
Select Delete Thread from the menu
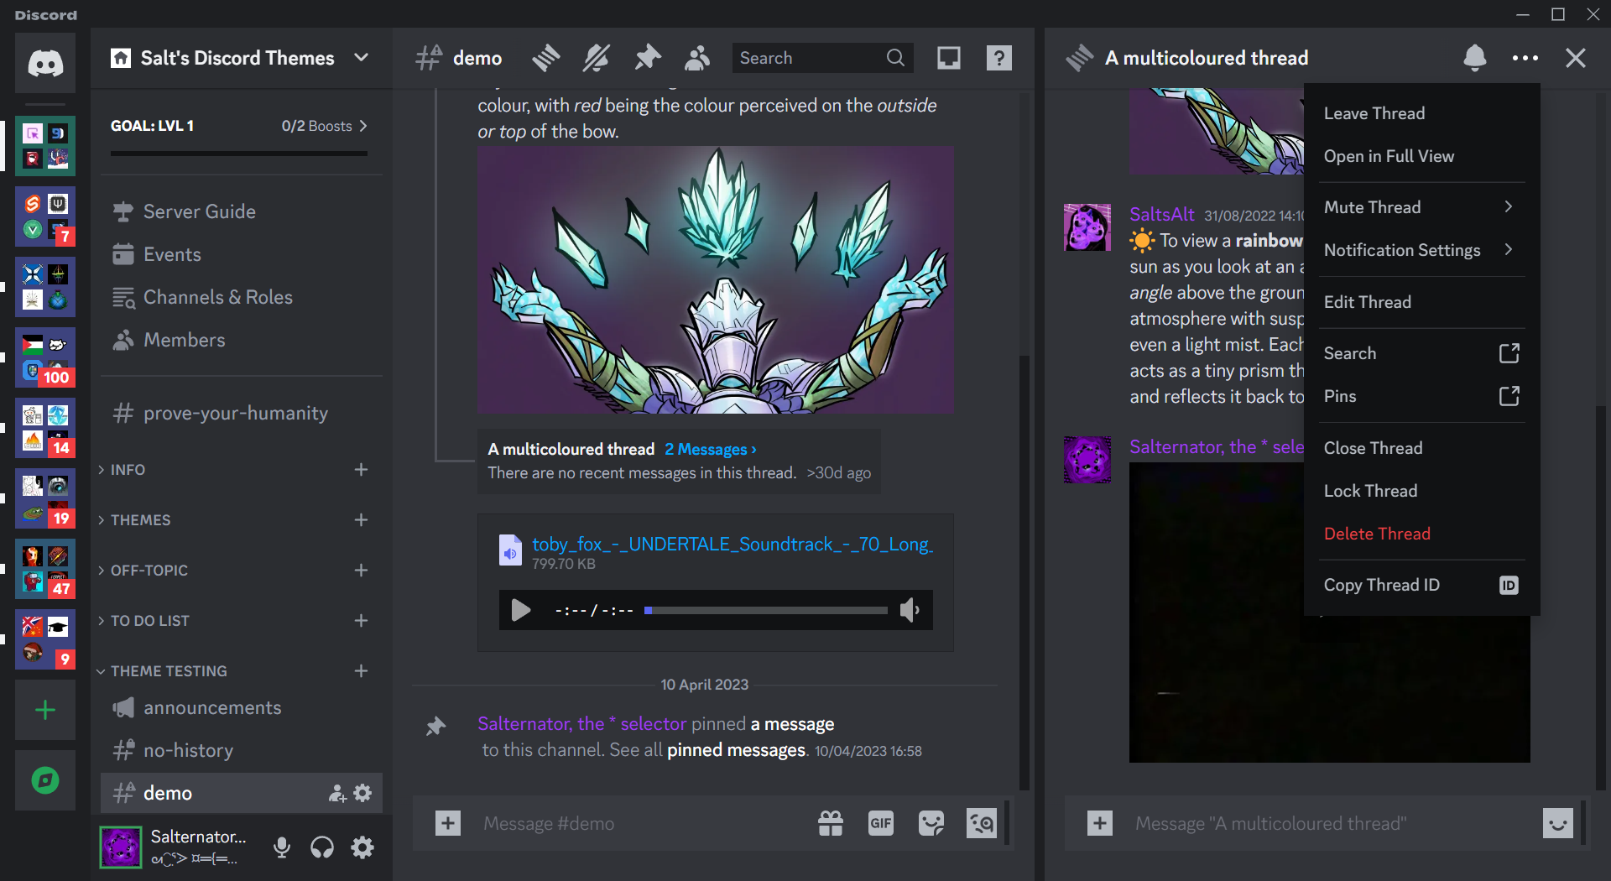[1376, 534]
